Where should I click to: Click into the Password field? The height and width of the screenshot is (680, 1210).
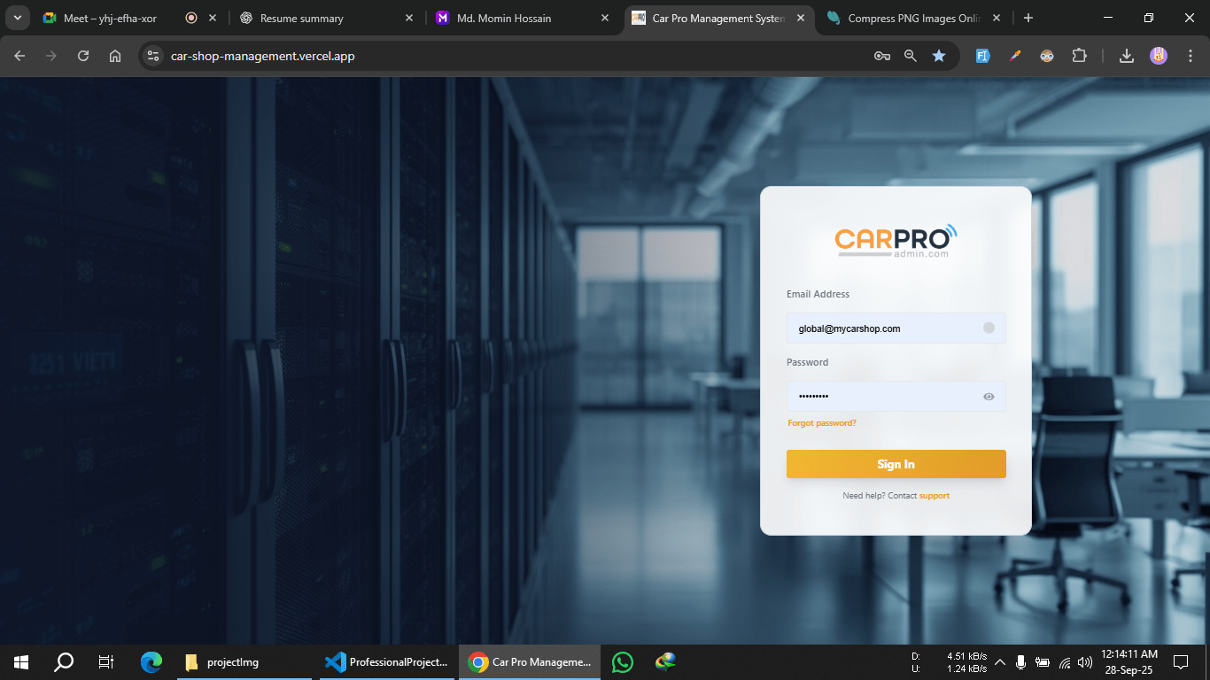(881, 397)
